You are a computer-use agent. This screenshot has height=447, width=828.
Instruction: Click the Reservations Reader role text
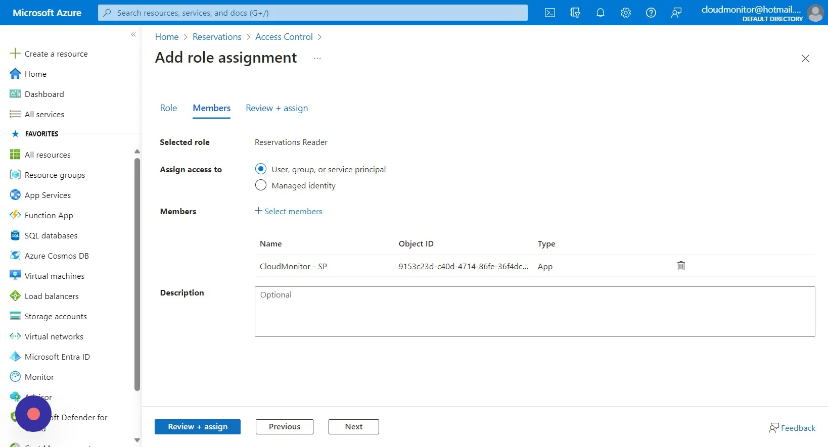[291, 142]
